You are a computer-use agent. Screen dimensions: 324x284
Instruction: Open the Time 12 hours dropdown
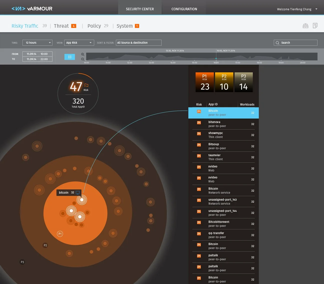click(37, 43)
